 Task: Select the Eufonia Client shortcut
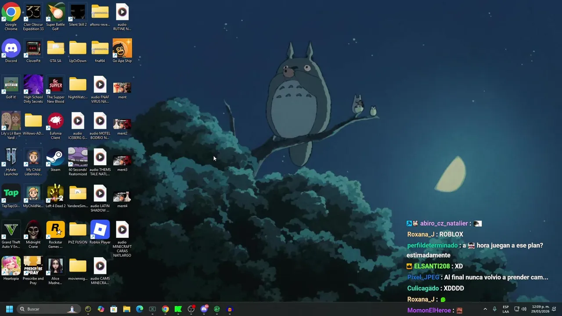tap(55, 126)
